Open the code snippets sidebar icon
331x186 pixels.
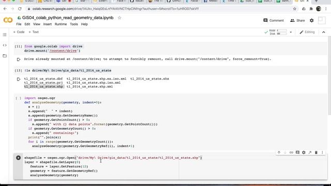[x=5, y=45]
